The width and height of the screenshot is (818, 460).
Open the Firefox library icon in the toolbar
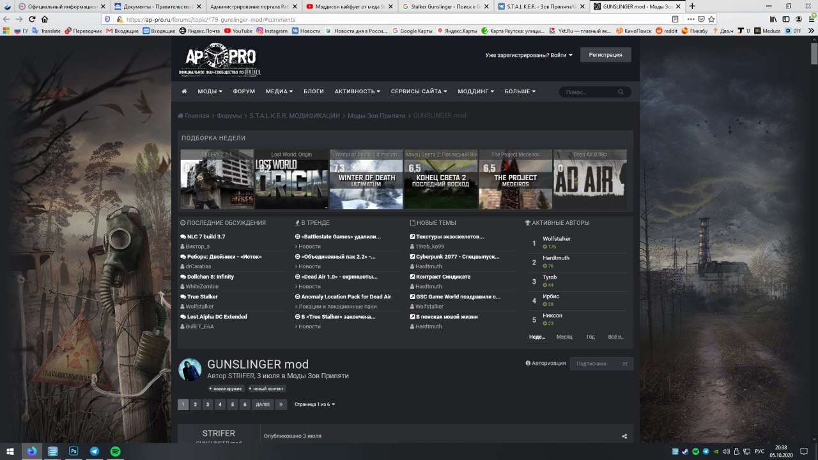[773, 19]
